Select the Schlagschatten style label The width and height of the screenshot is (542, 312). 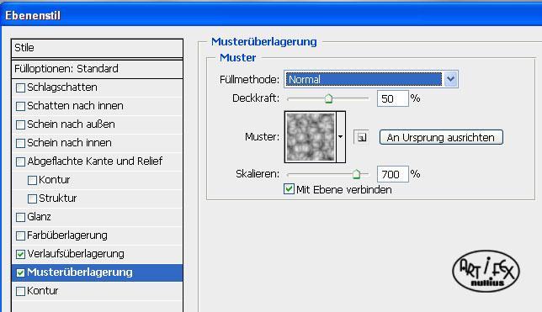coord(62,87)
